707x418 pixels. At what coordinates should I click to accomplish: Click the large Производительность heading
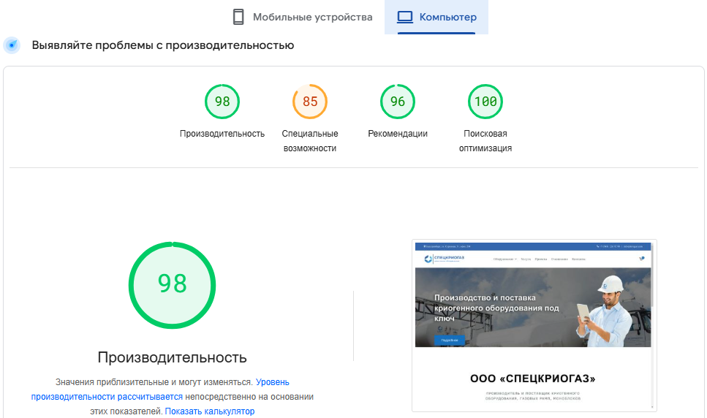pos(173,357)
